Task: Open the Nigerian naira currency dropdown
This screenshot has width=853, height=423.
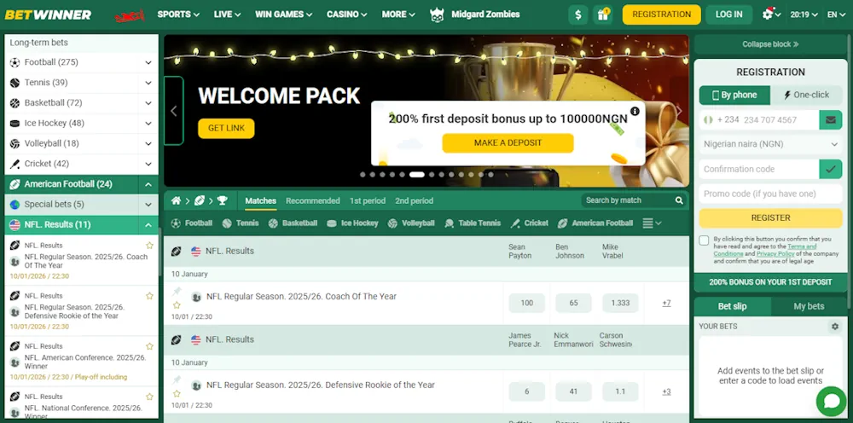Action: pos(771,144)
